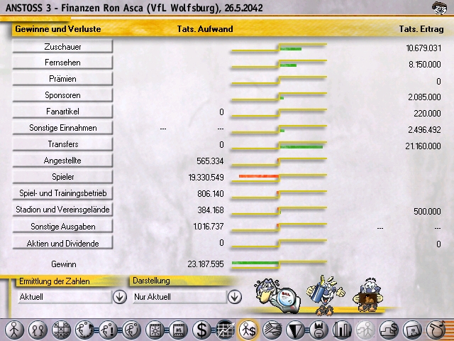The height and width of the screenshot is (341, 454).
Task: Open Sonstige Einnahmen details
Action: pos(62,128)
